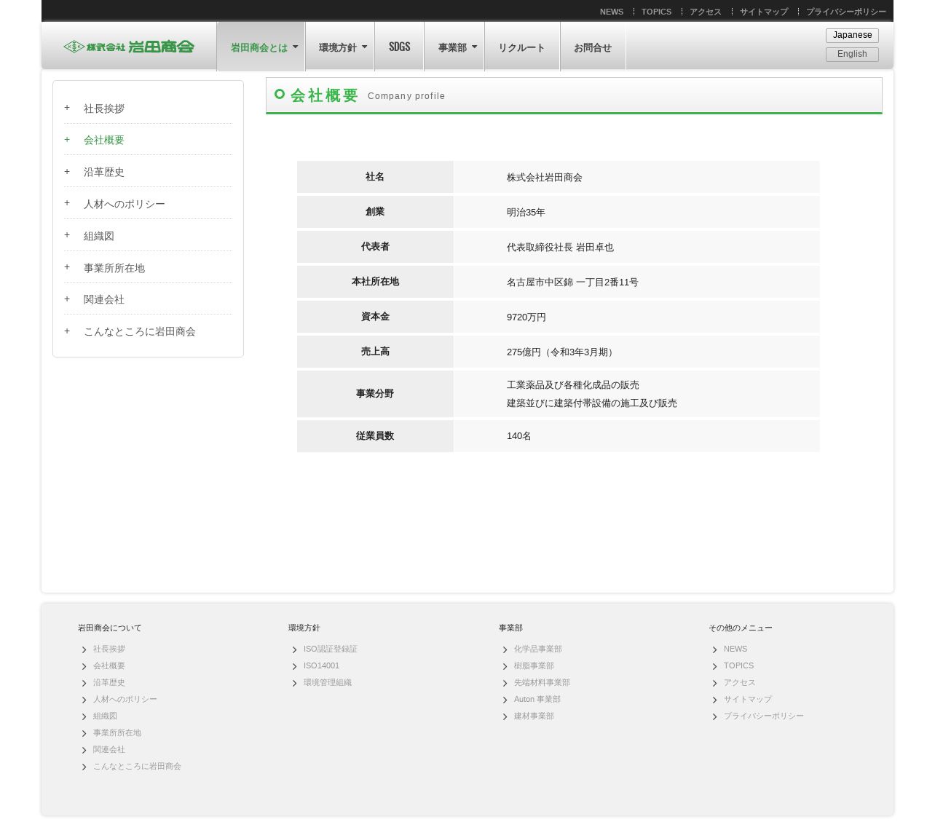Viewport: 935px width, 830px height.
Task: Click footer link 事業所所在地
Action: point(117,732)
